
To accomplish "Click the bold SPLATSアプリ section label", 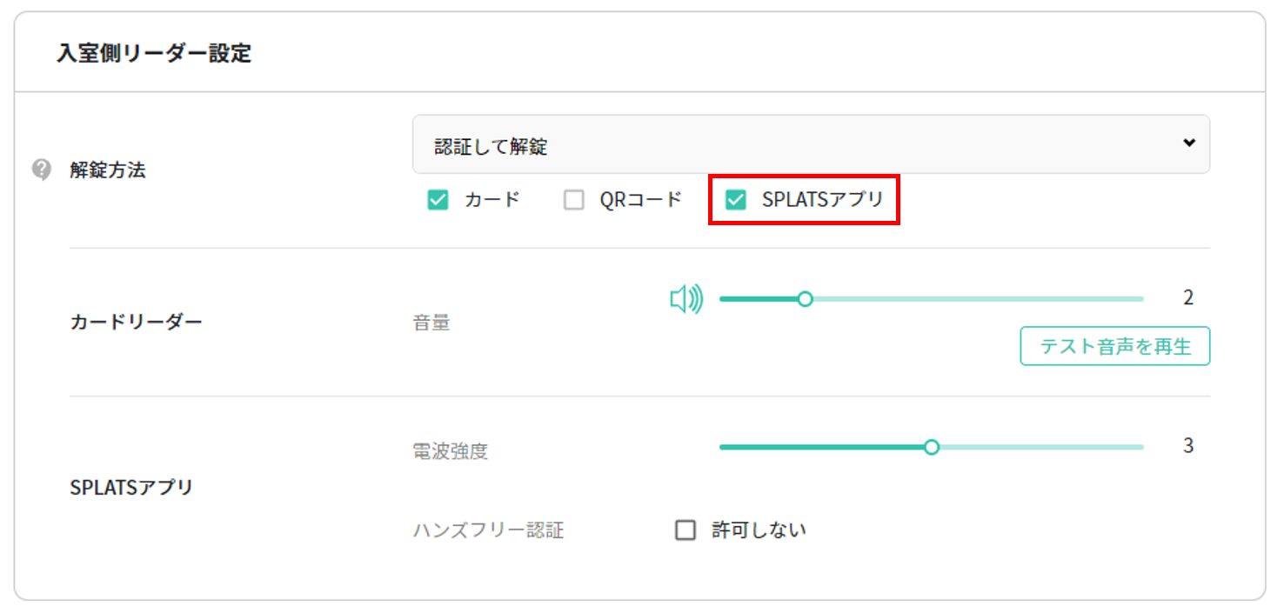I will 131,487.
